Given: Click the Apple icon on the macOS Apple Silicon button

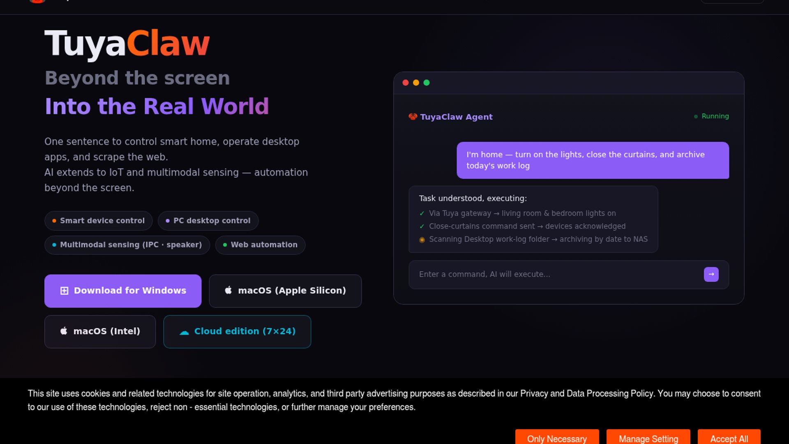Looking at the screenshot, I should (228, 290).
